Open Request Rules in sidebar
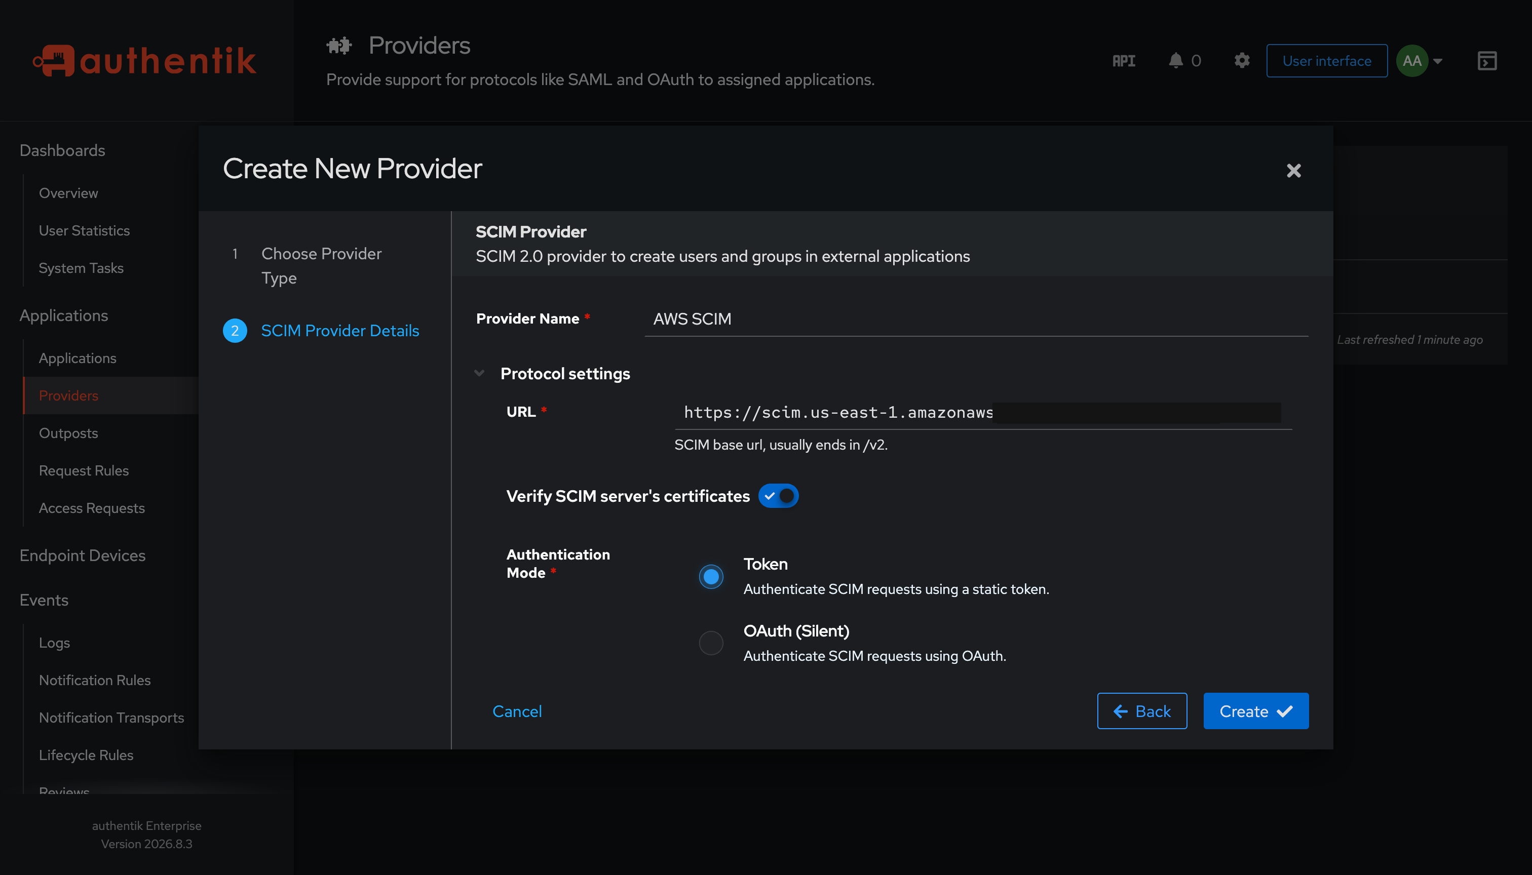The width and height of the screenshot is (1532, 875). (x=84, y=470)
